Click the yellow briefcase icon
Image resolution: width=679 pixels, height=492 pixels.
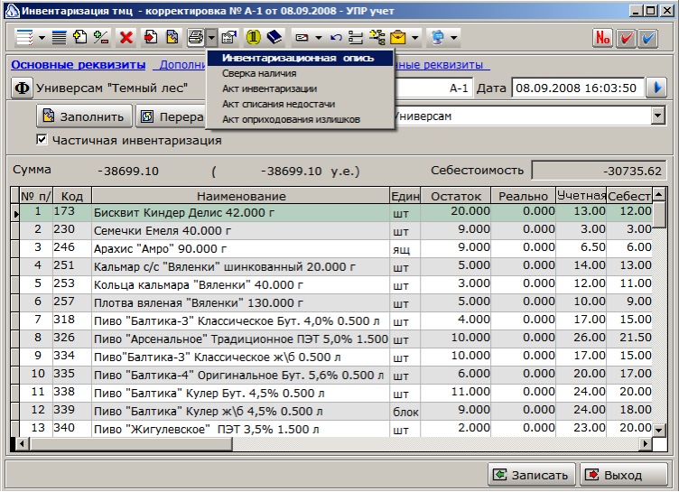(x=398, y=38)
